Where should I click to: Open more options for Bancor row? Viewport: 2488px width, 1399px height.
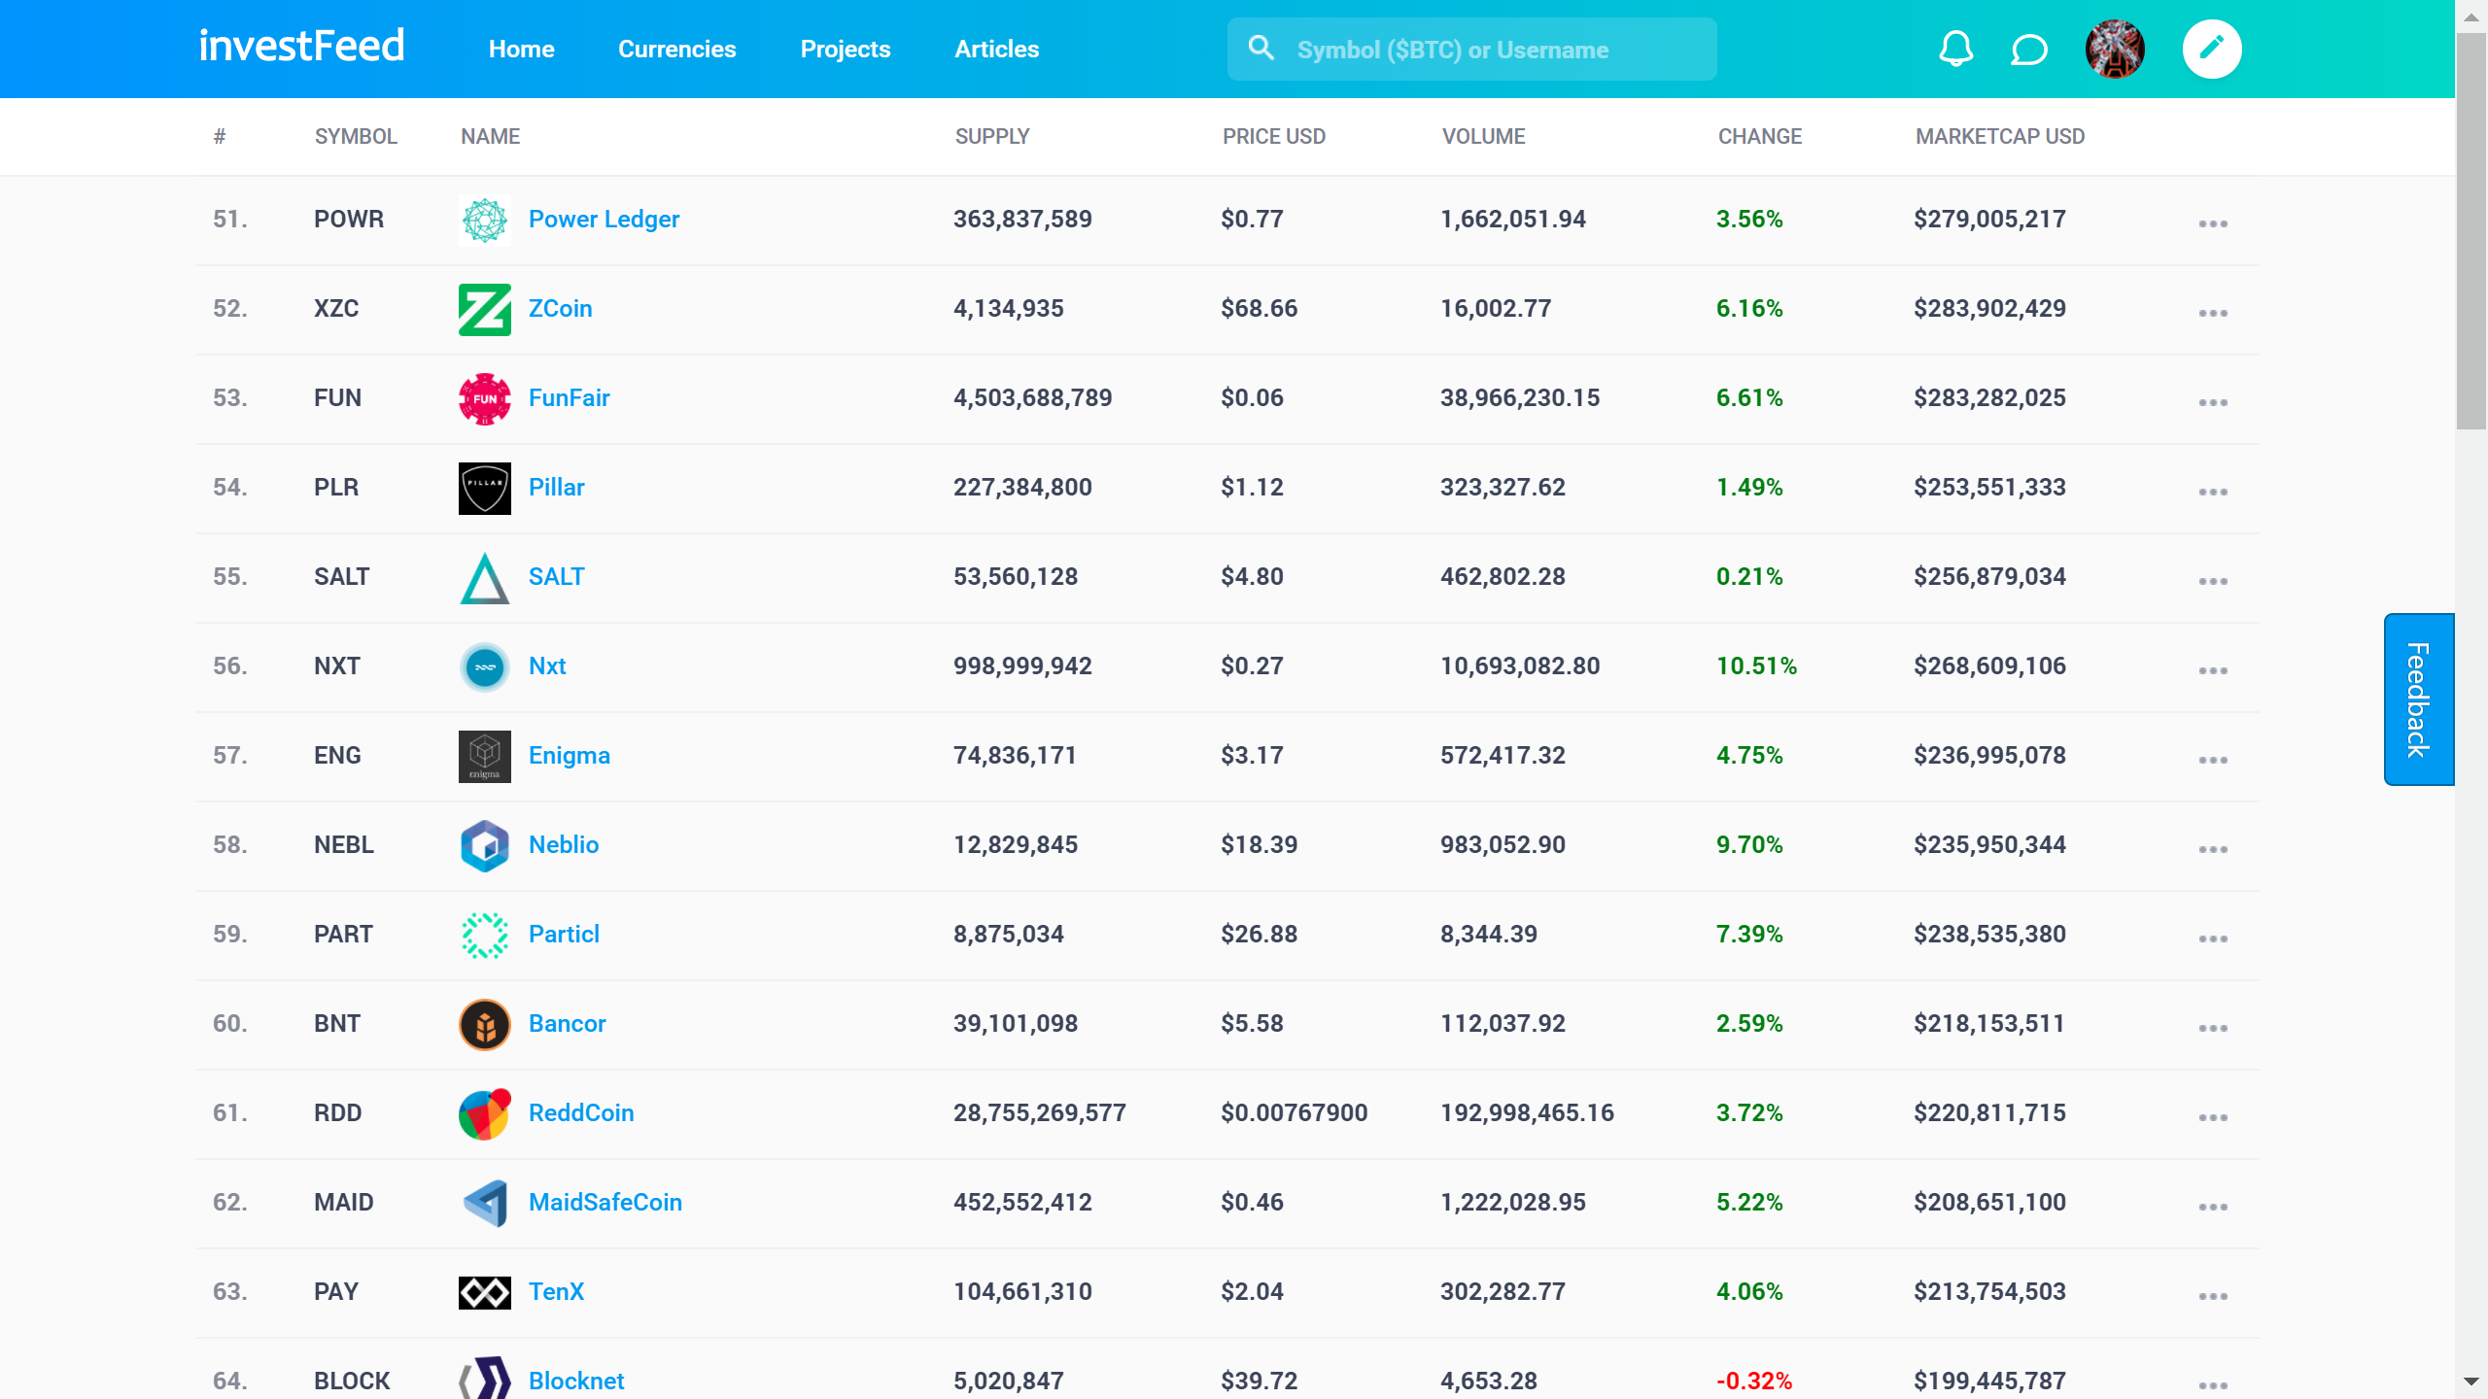coord(2212,1028)
